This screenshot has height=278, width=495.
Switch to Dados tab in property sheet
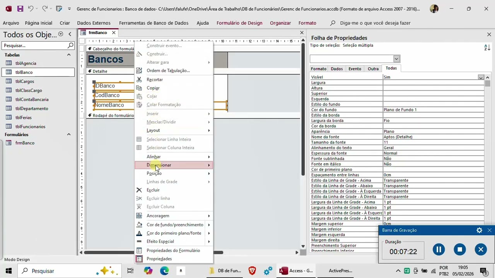point(336,69)
